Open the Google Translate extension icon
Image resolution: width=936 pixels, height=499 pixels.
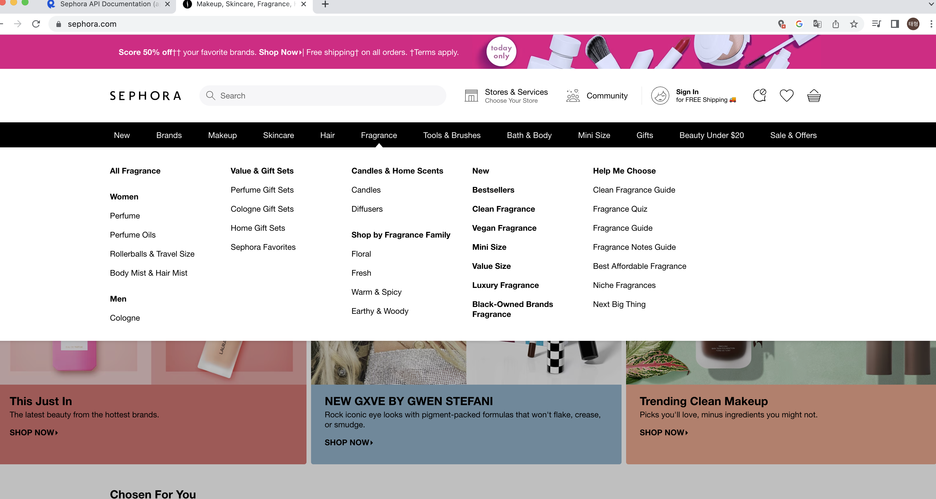click(817, 24)
